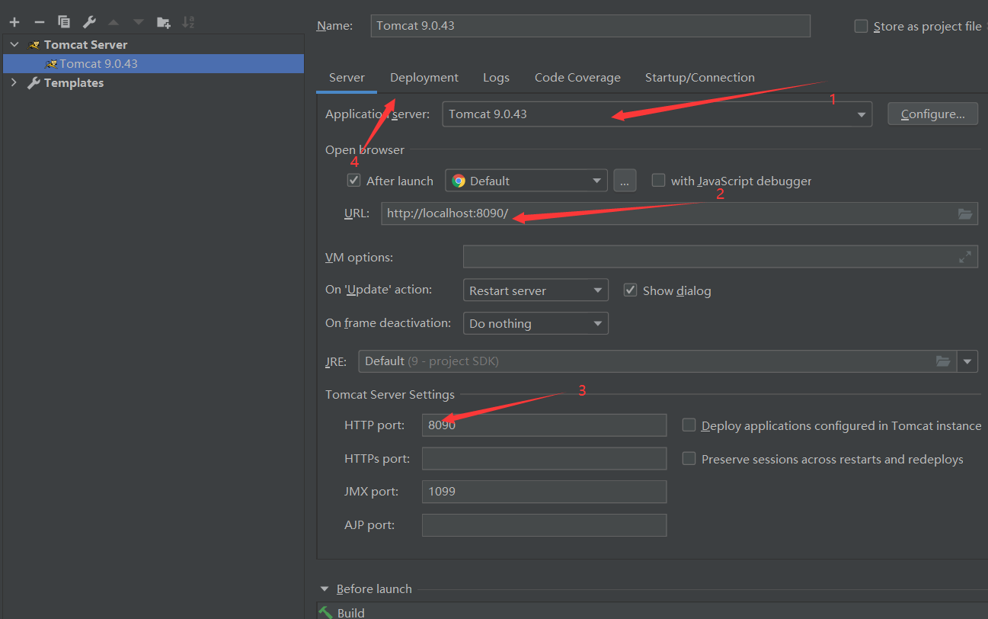Image resolution: width=988 pixels, height=619 pixels.
Task: Open On 'Update' action dropdown
Action: click(536, 290)
